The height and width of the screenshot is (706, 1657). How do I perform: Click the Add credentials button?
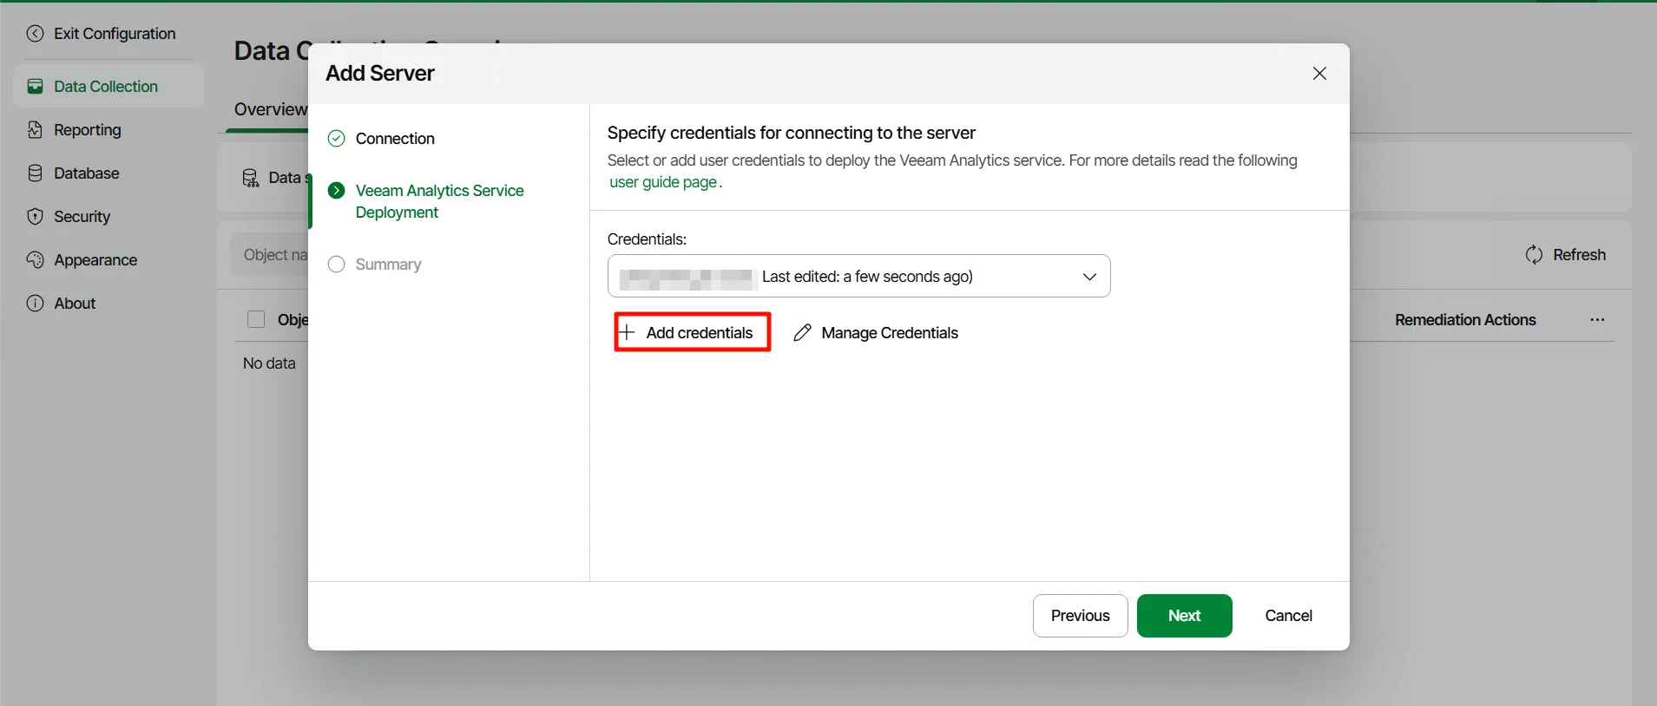click(692, 333)
